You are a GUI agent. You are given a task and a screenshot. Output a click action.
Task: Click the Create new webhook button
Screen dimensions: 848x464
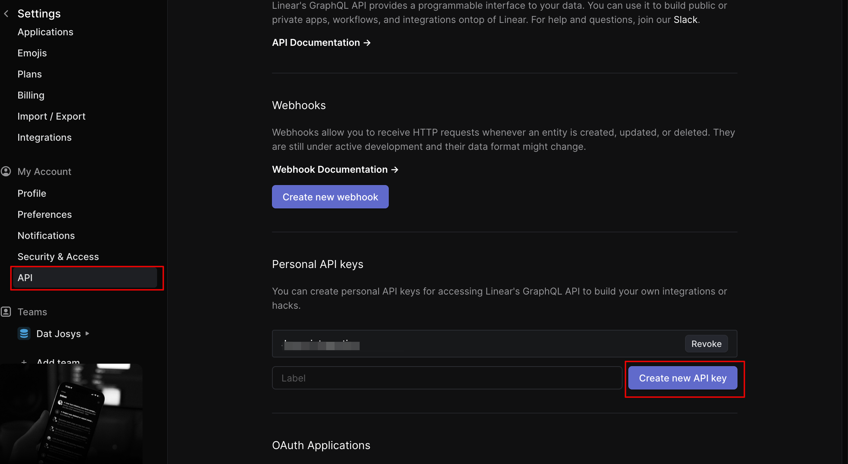pos(330,197)
